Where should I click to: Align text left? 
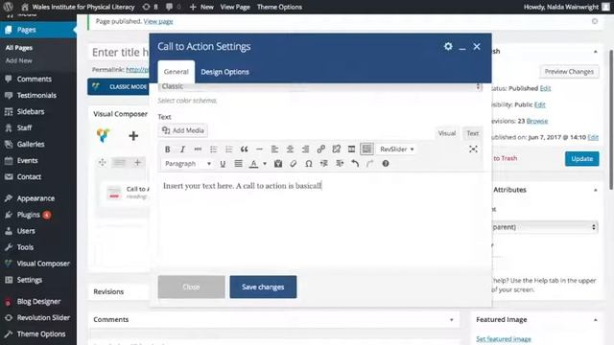point(274,149)
